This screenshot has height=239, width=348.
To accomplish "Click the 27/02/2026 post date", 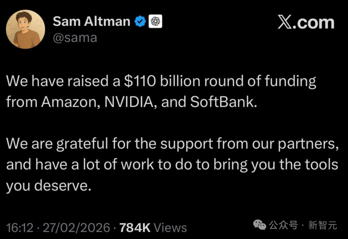I will [76, 228].
